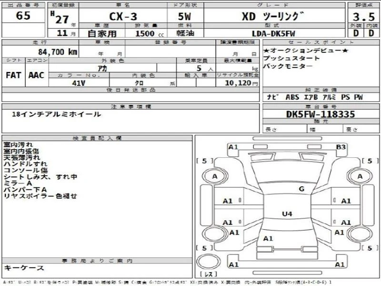
Task: Click the front right wheel marked A
Action: pyautogui.click(x=360, y=176)
